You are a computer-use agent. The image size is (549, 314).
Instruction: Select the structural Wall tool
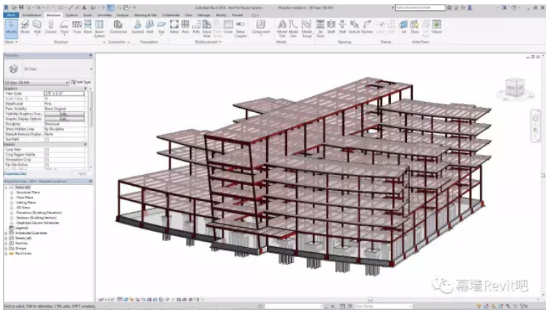pyautogui.click(x=36, y=27)
